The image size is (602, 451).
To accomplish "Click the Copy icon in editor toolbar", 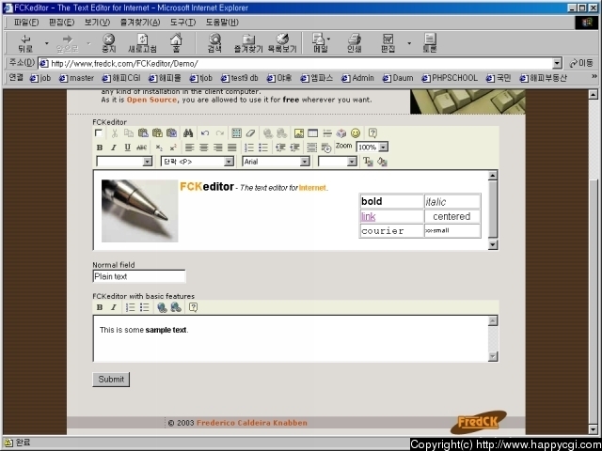I will coord(129,133).
